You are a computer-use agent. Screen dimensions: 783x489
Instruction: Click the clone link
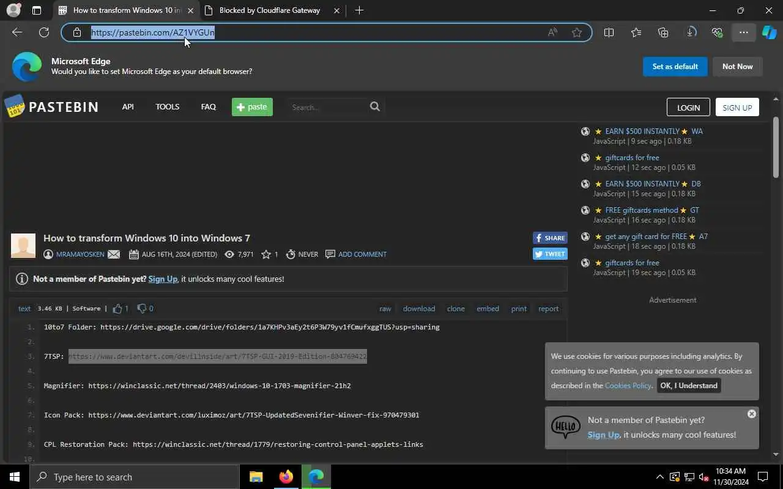click(x=456, y=309)
